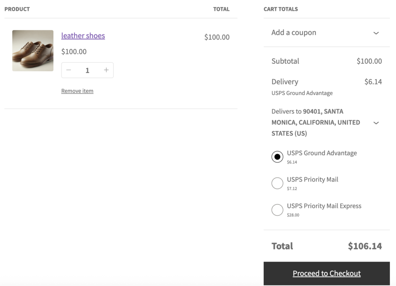Image resolution: width=396 pixels, height=286 pixels.
Task: Select the USPS Ground Advantage radio circle
Action: coord(277,157)
